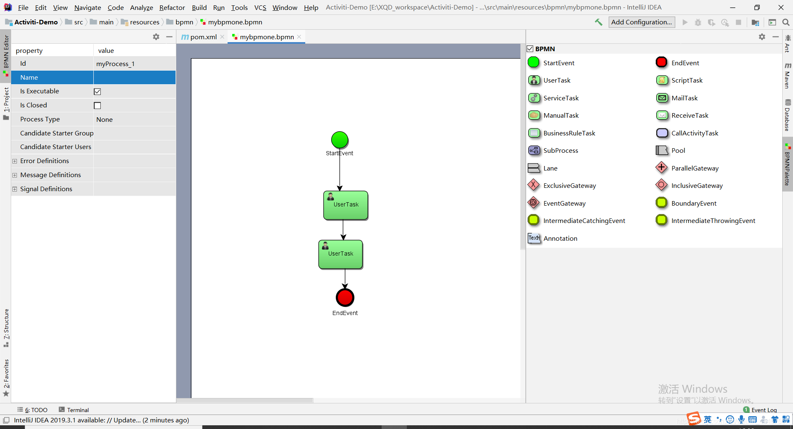Viewport: 793px width, 429px height.
Task: Choose ServiceTask from the BPMN palette
Action: [553, 98]
